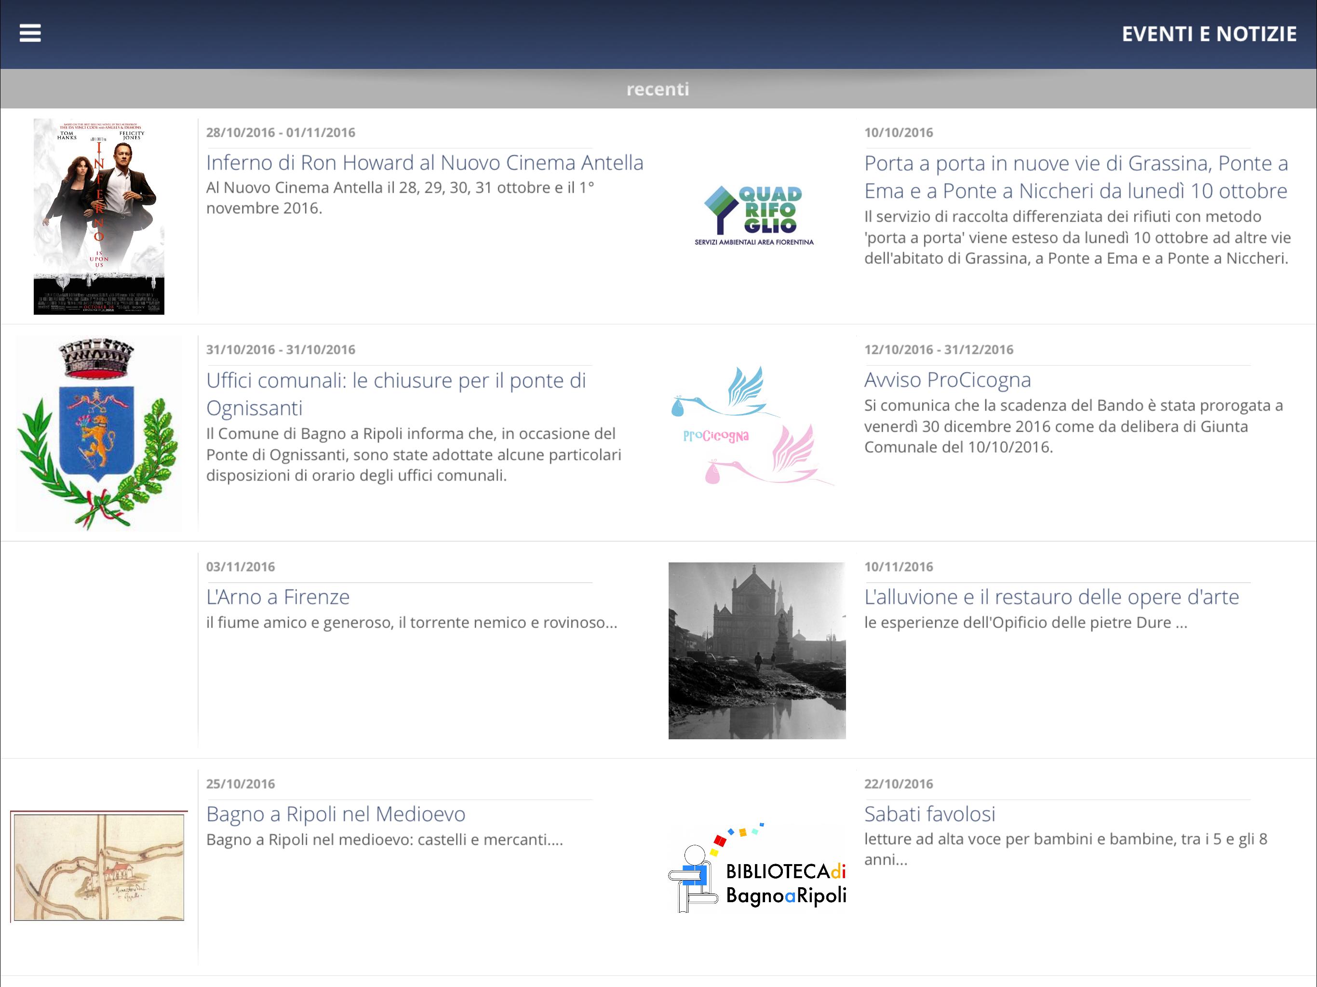Open the hamburger menu
Viewport: 1317px width, 987px height.
pyautogui.click(x=30, y=33)
